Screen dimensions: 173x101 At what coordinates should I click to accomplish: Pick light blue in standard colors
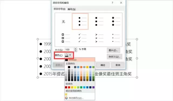(x=84, y=87)
